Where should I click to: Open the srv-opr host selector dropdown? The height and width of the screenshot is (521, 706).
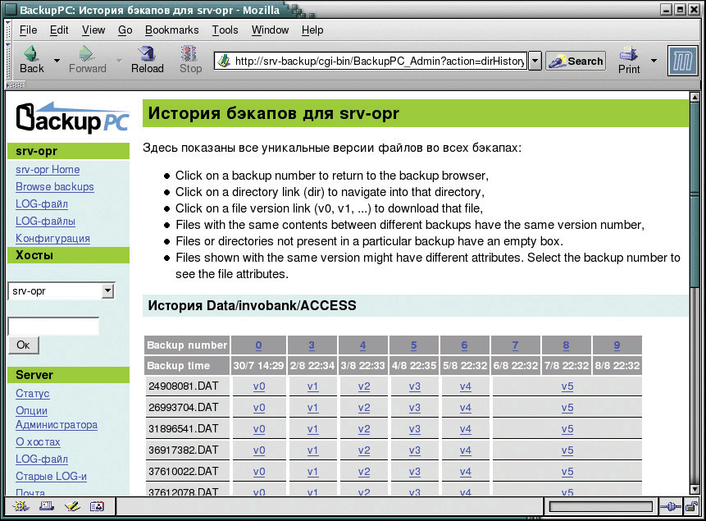coord(107,291)
